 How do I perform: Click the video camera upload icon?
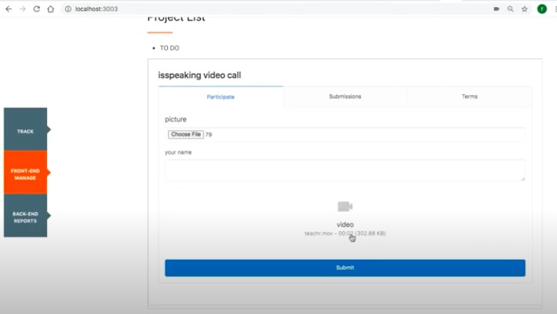coord(345,206)
